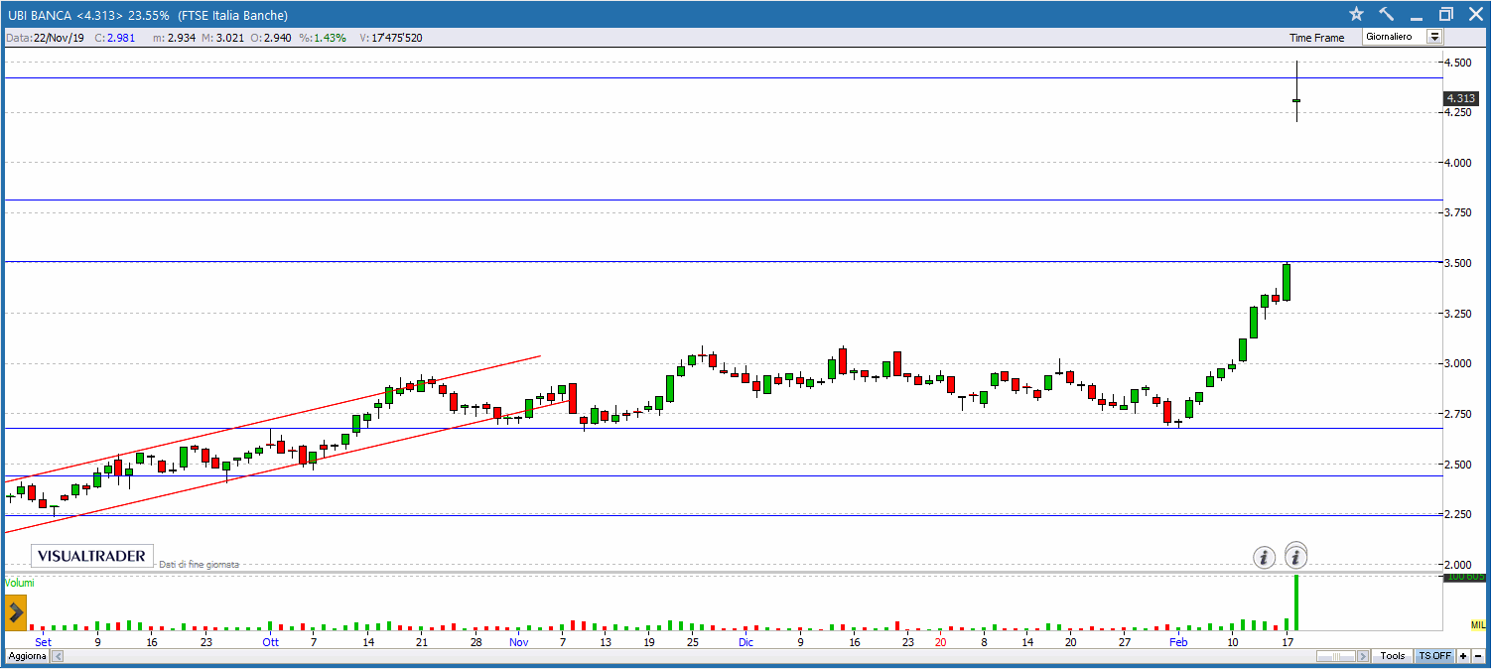
Task: Expand side panel with orange chevron
Action: (16, 612)
